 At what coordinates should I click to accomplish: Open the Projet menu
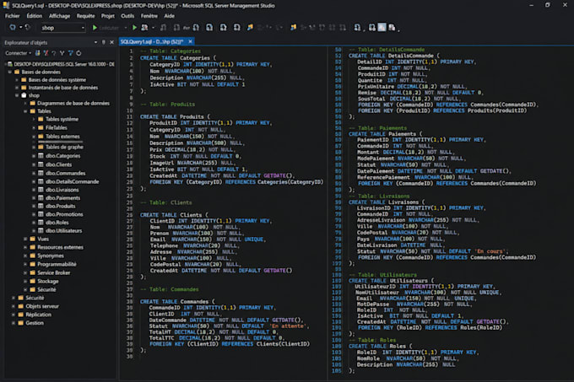[x=108, y=16]
